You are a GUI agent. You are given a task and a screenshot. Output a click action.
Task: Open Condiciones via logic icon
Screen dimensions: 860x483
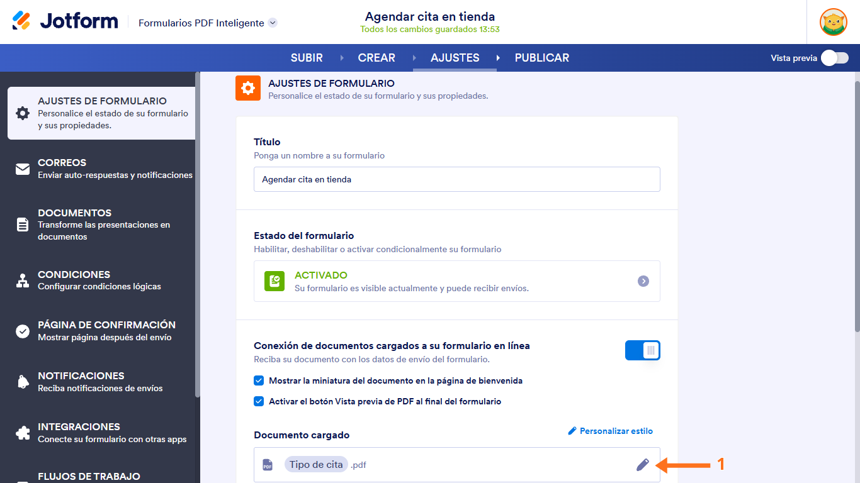23,280
